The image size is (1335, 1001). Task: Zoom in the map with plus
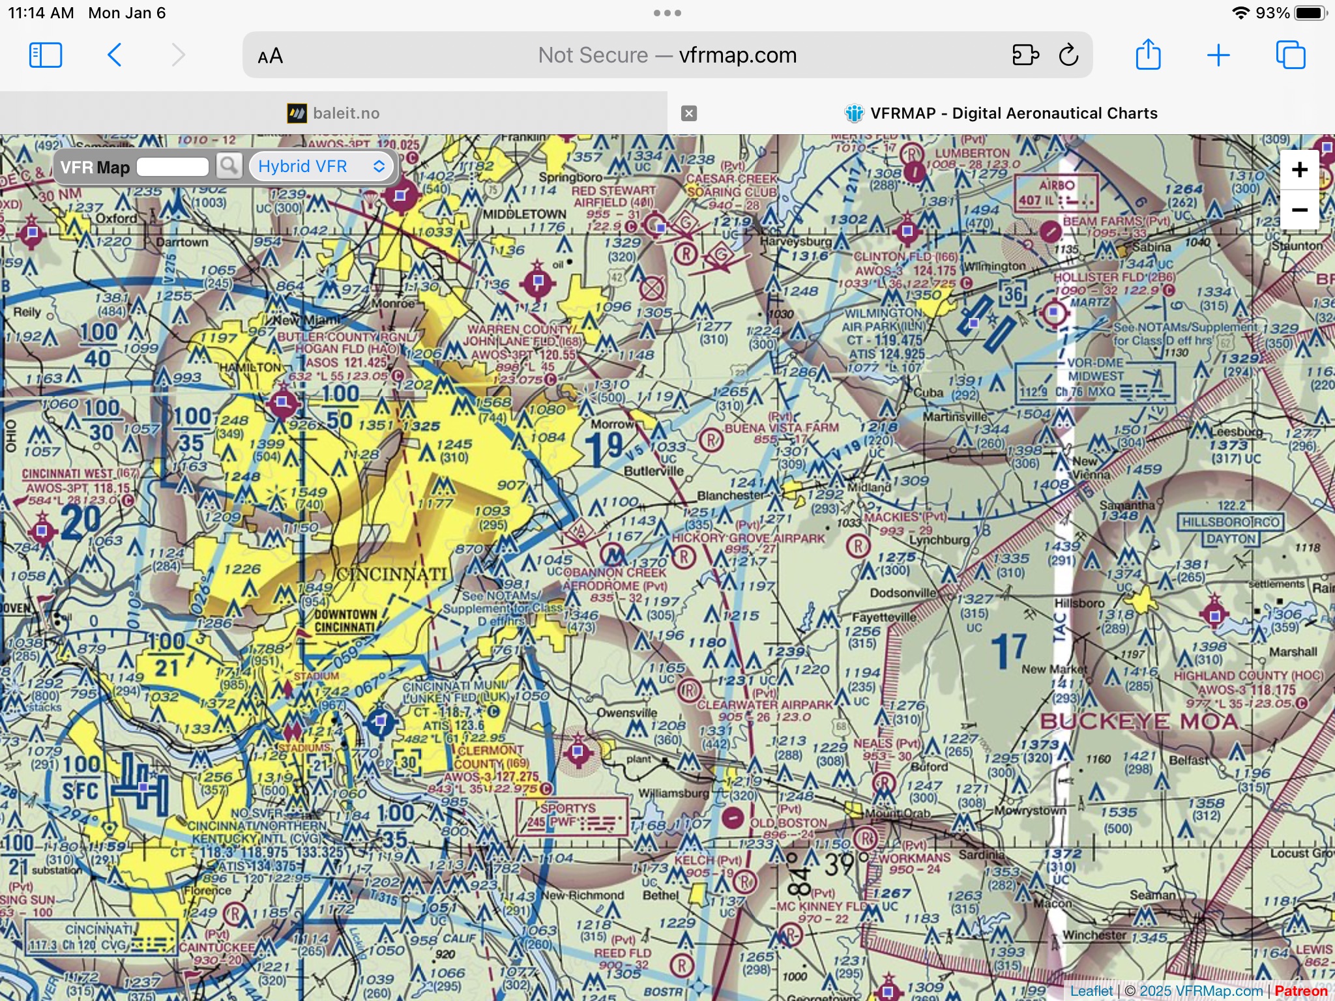[1300, 170]
